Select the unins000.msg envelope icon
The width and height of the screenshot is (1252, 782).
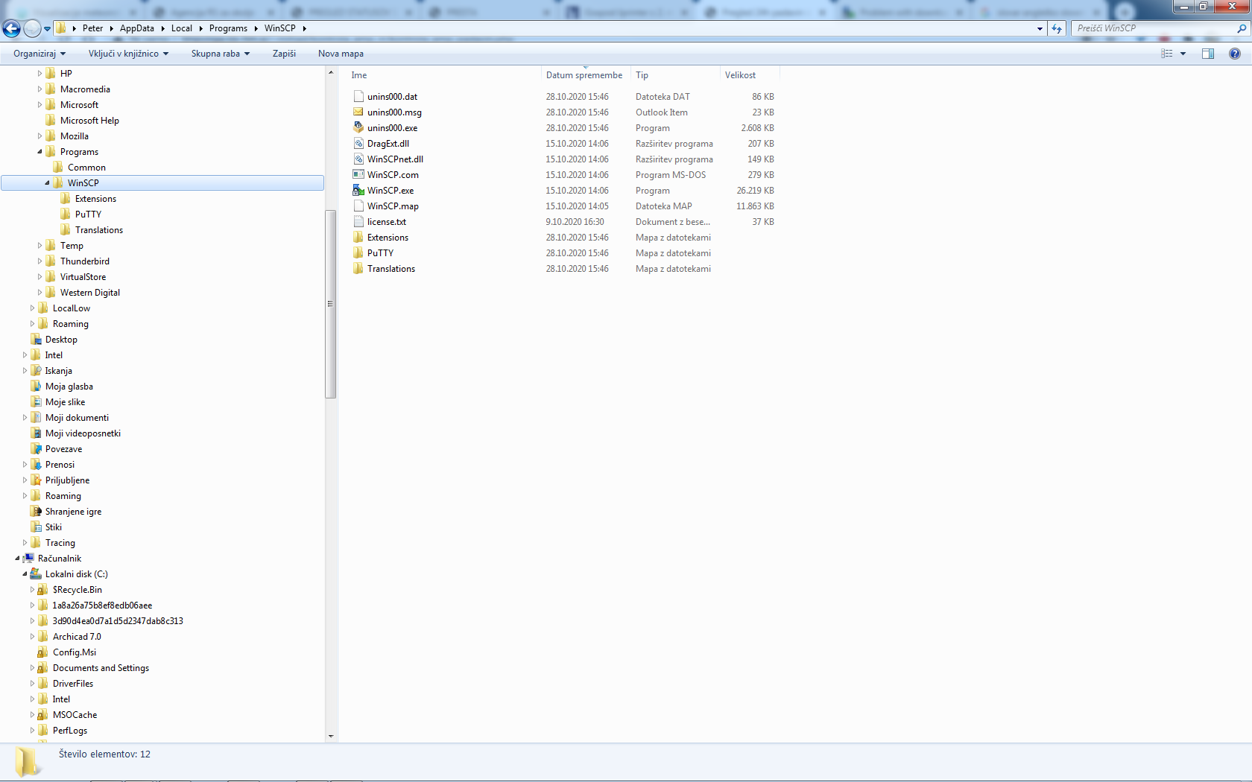[x=358, y=112]
